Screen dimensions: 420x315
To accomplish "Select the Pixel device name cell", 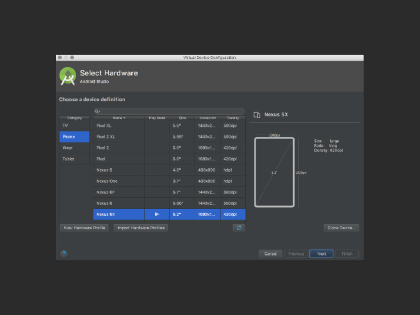I will [x=119, y=159].
